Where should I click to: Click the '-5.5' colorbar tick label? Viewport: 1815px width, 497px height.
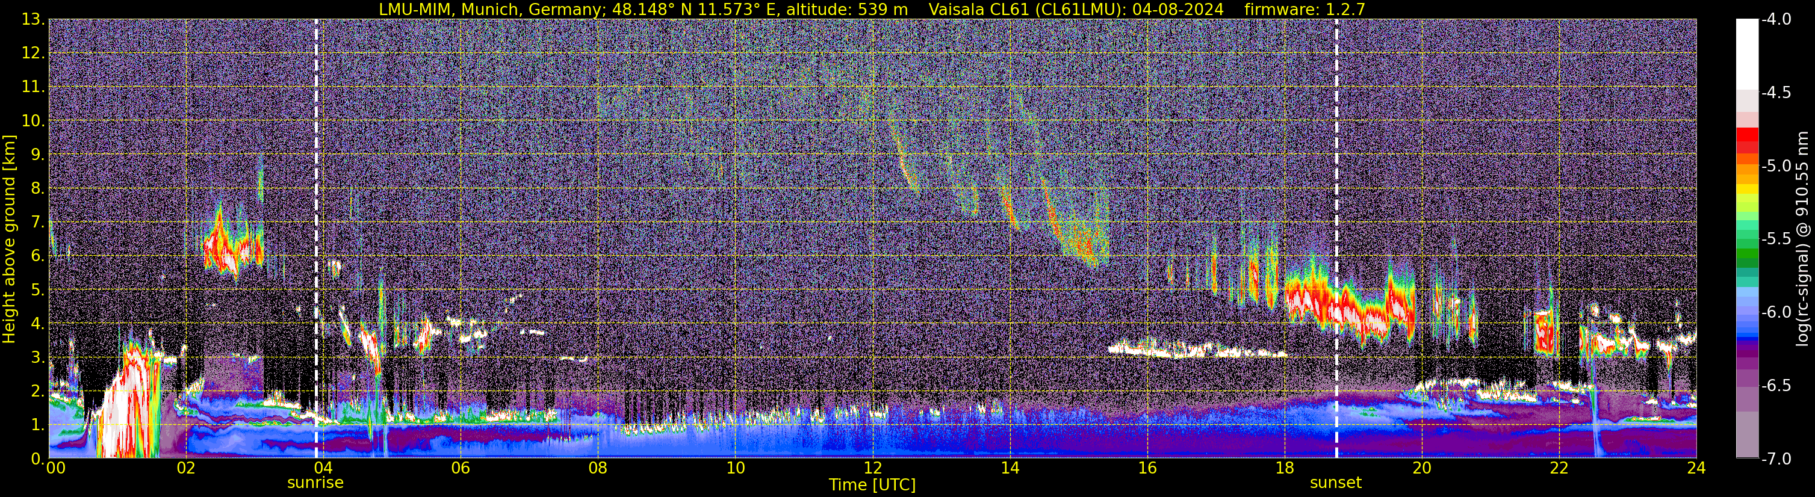point(1776,239)
